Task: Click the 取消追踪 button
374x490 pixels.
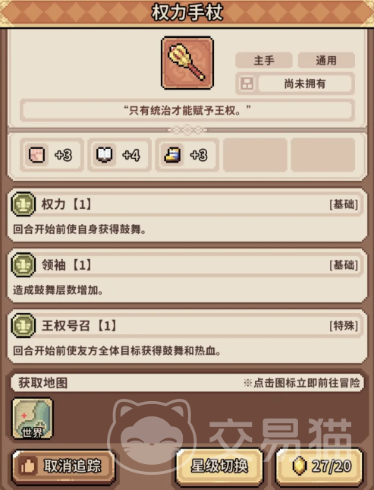Action: click(x=64, y=466)
